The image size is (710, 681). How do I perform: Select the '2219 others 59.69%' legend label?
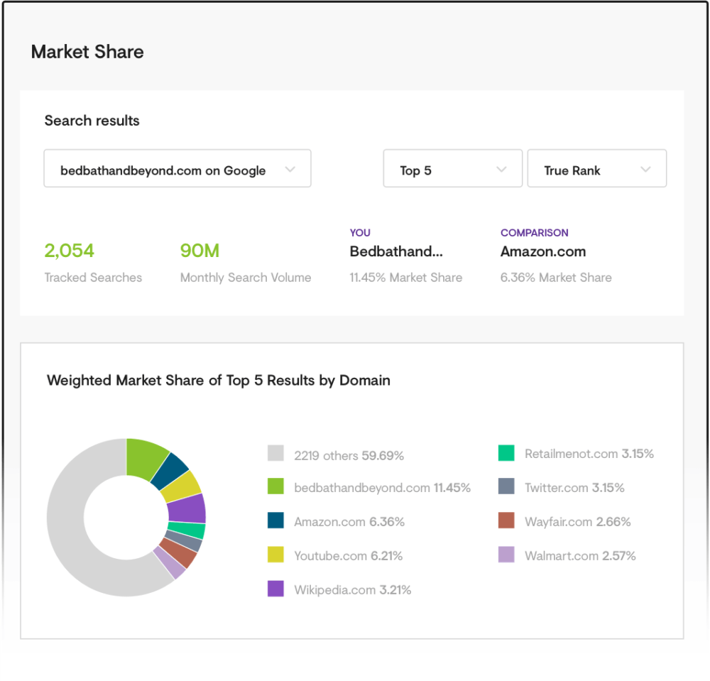coord(349,455)
